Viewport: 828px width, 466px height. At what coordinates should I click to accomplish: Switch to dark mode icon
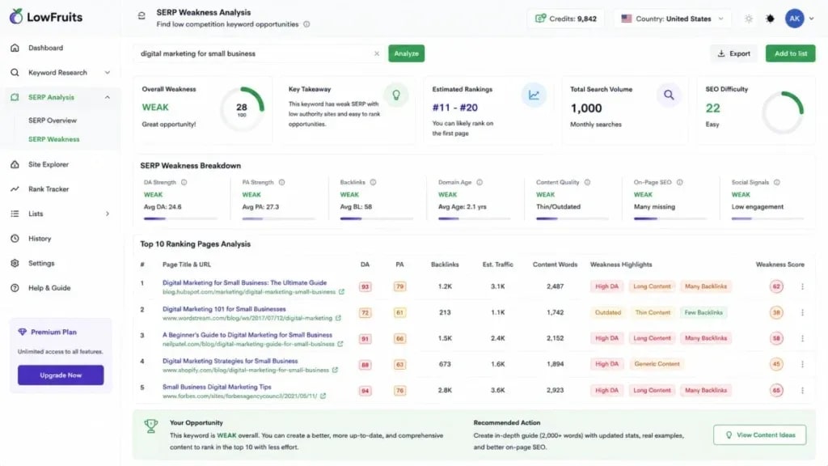point(770,19)
